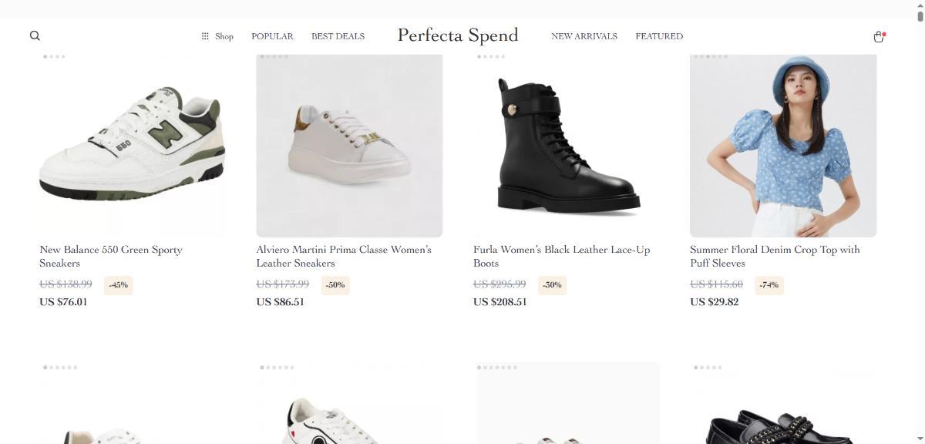Go to the POPULAR section
This screenshot has height=444, width=925.
click(272, 36)
